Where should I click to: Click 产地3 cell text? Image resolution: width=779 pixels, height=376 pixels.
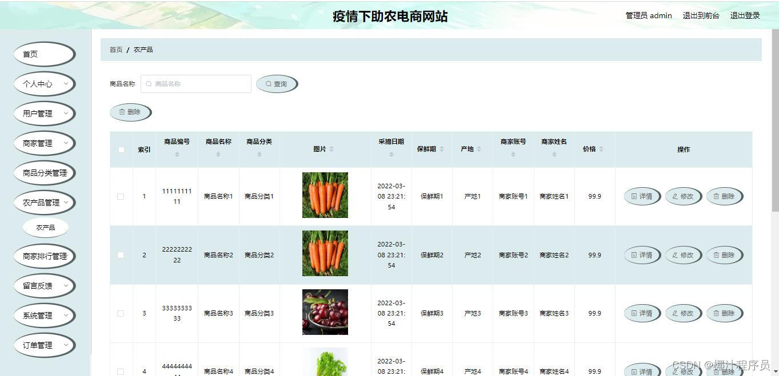pyautogui.click(x=473, y=313)
